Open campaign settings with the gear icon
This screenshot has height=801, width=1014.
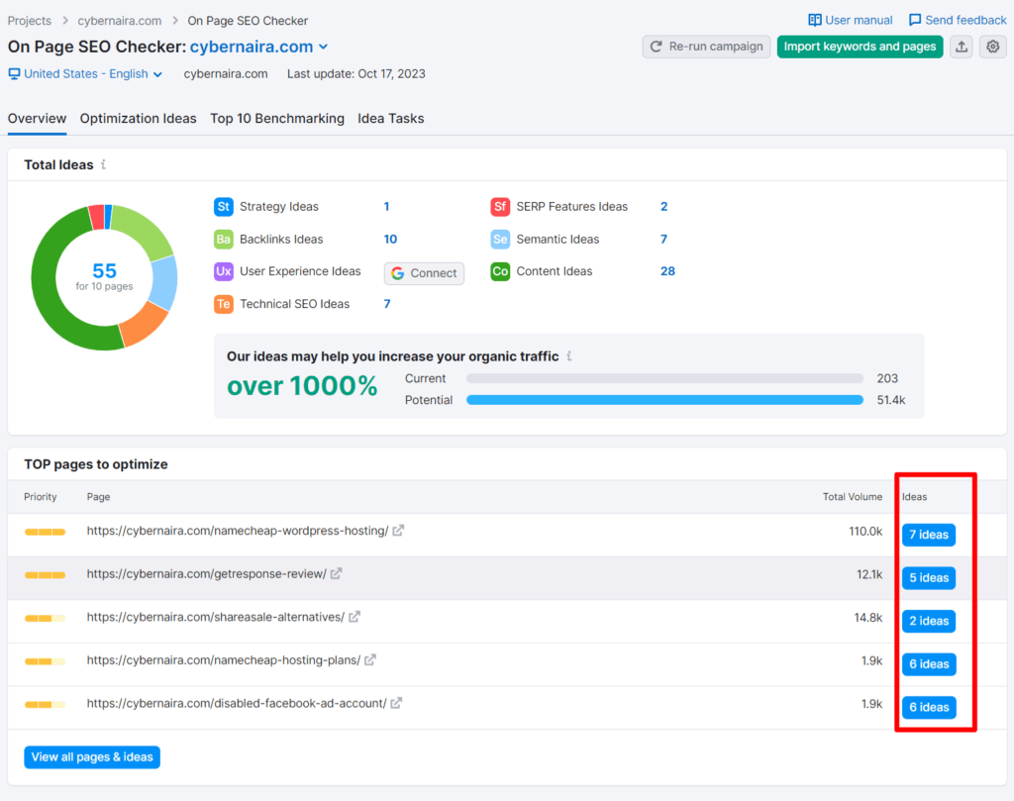click(992, 47)
